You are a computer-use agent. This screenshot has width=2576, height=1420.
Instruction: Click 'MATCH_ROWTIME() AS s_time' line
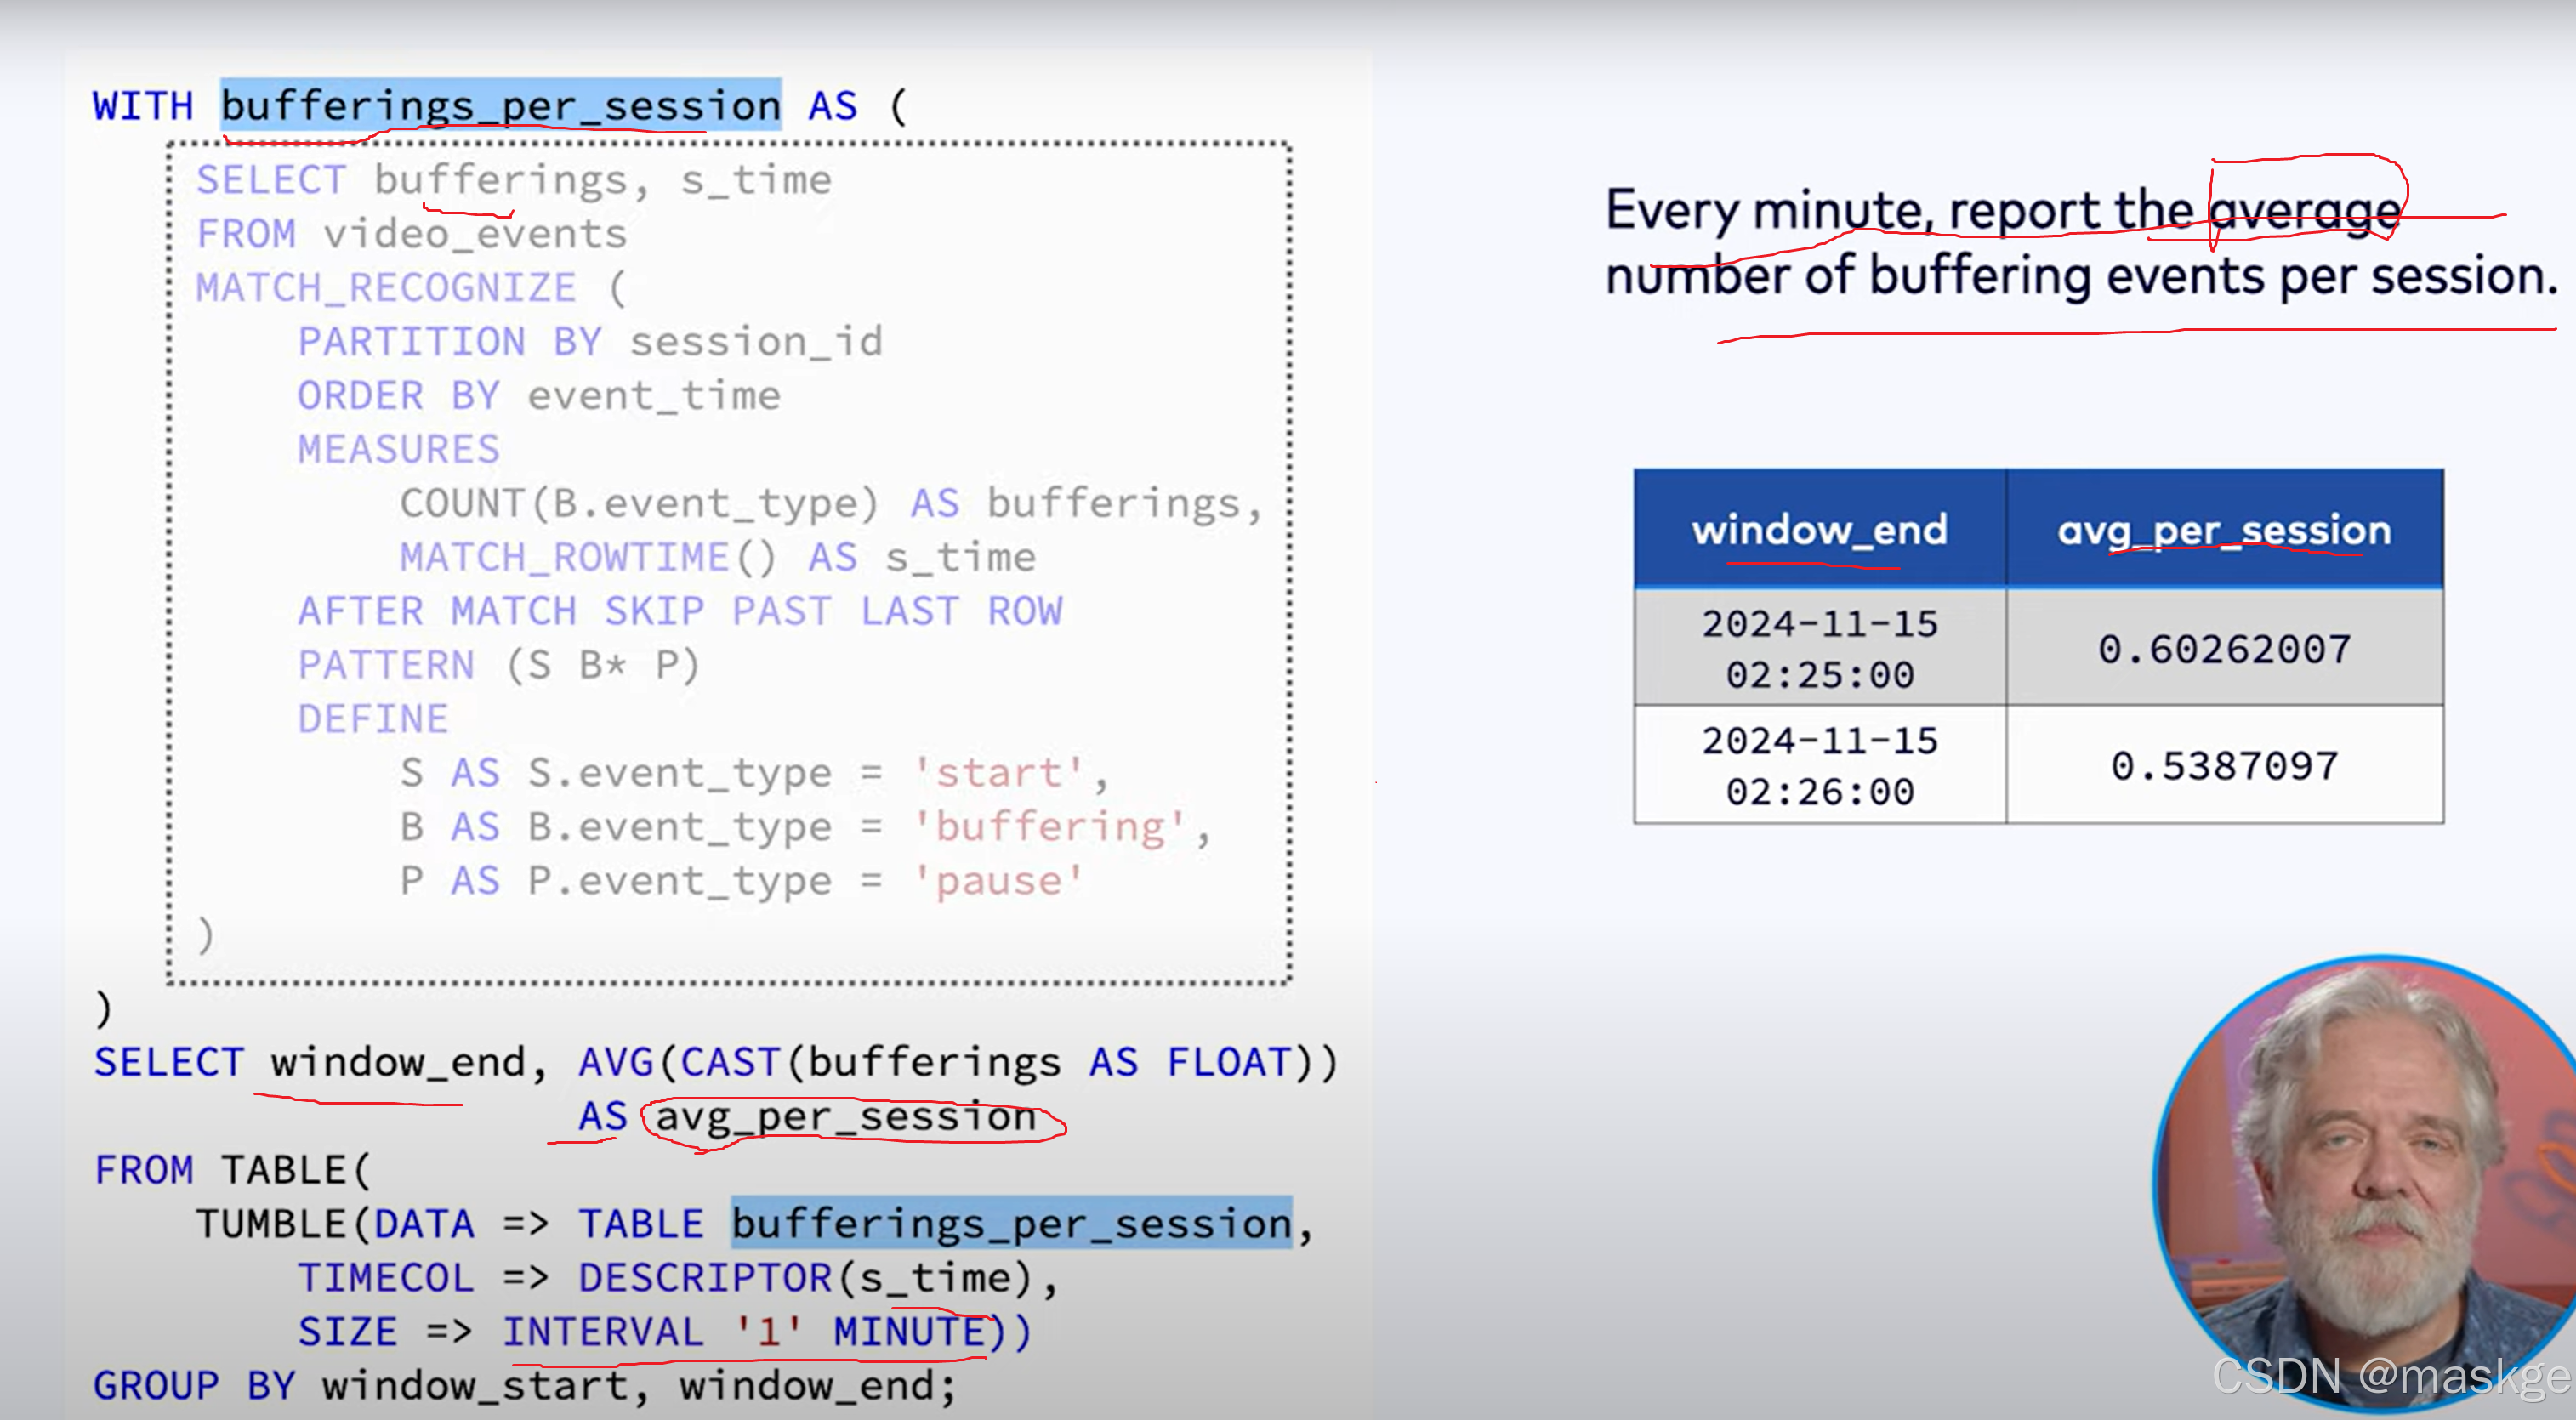[x=717, y=557]
